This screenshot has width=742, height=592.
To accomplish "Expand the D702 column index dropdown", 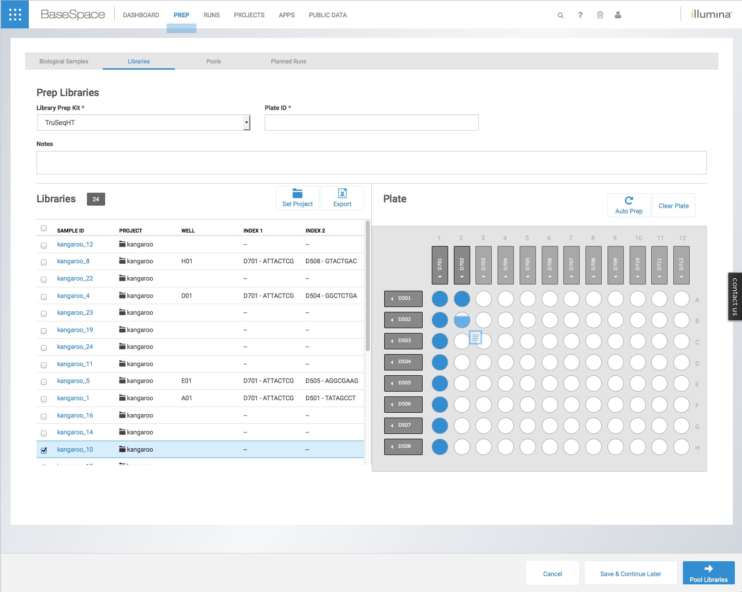I will [x=462, y=265].
